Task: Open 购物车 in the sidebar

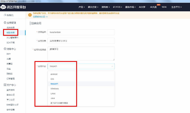Action: point(10,73)
